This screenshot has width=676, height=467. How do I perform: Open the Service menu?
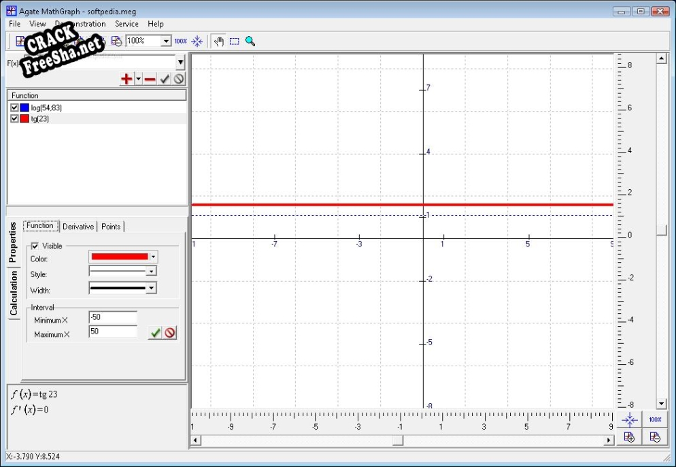(x=126, y=24)
